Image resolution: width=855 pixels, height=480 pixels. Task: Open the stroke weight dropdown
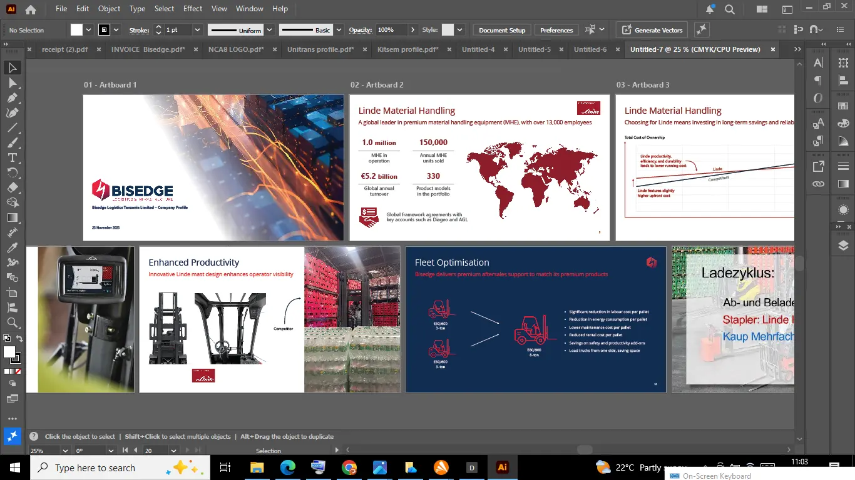[x=197, y=30]
